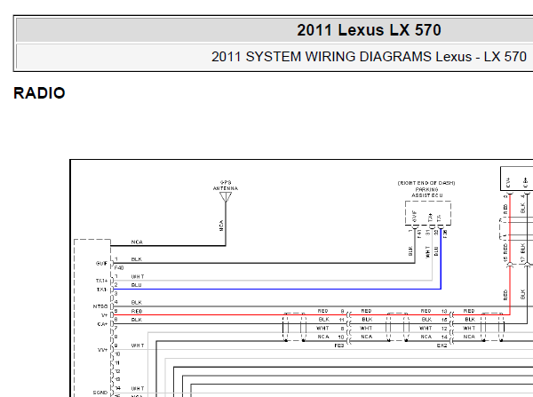The width and height of the screenshot is (533, 397).
Task: Click the WHT label at radio pin 9
Action: point(138,345)
